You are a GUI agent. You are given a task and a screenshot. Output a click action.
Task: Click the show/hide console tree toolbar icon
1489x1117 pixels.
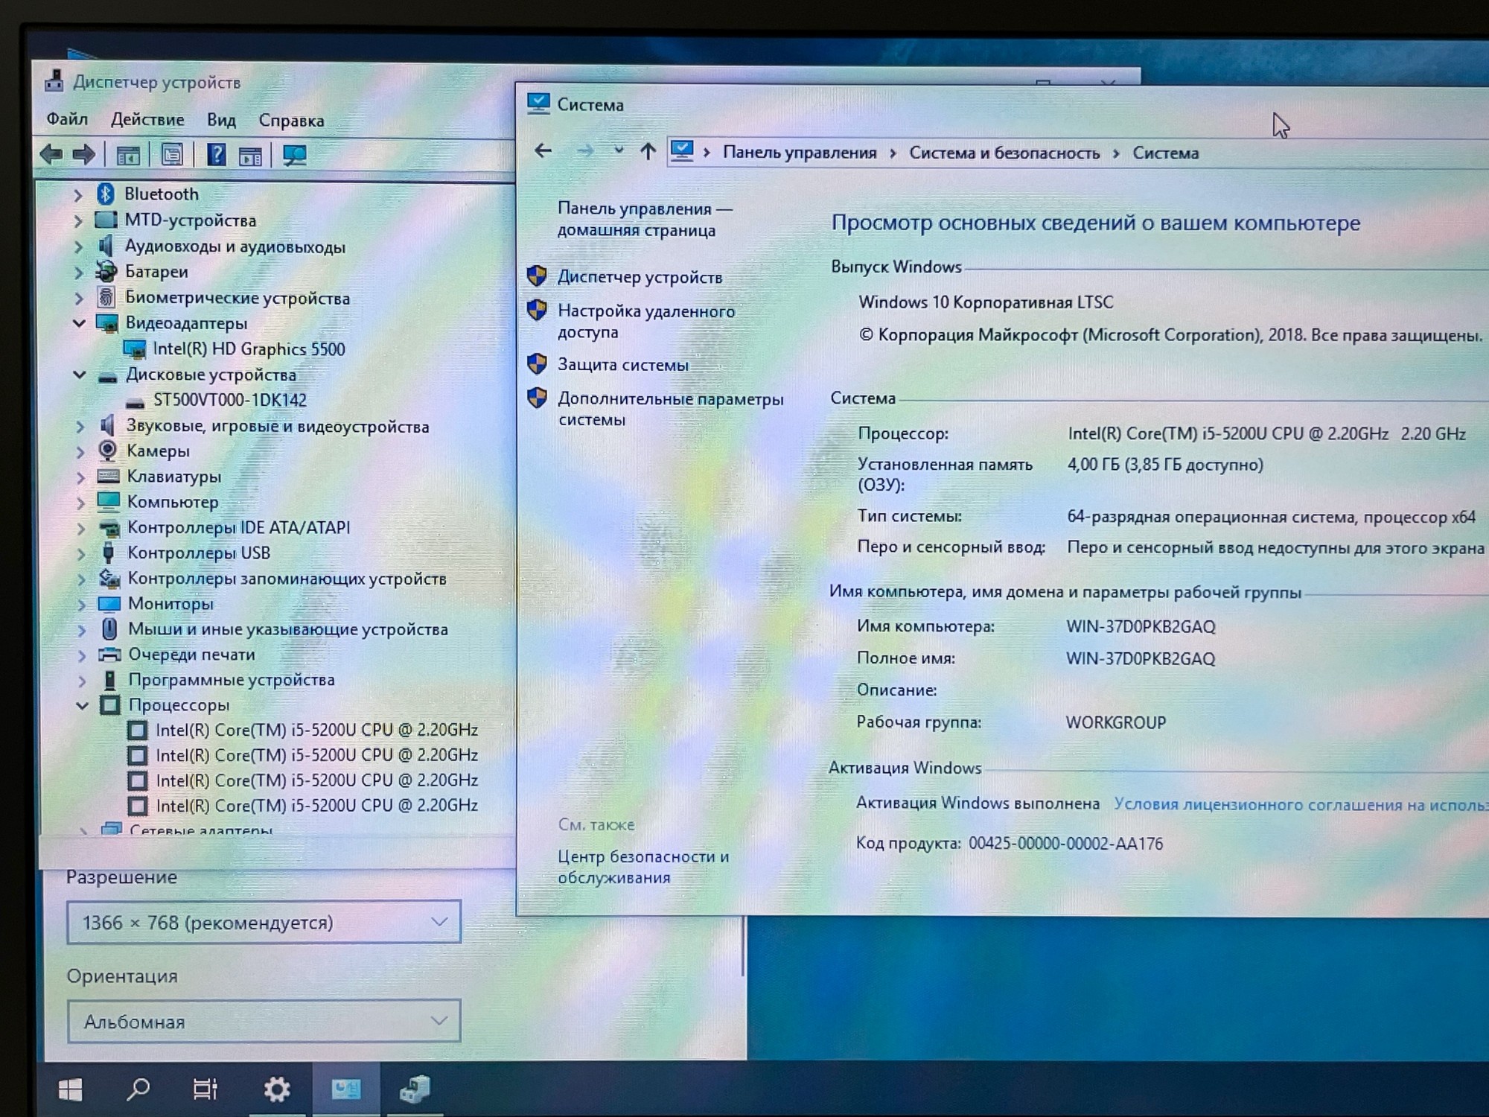128,156
